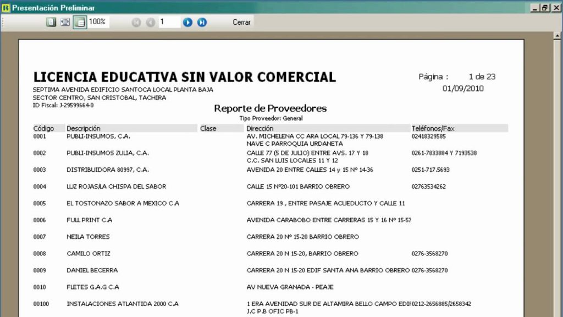Click the Reporte de Proveedores title
The image size is (563, 317).
(x=270, y=108)
